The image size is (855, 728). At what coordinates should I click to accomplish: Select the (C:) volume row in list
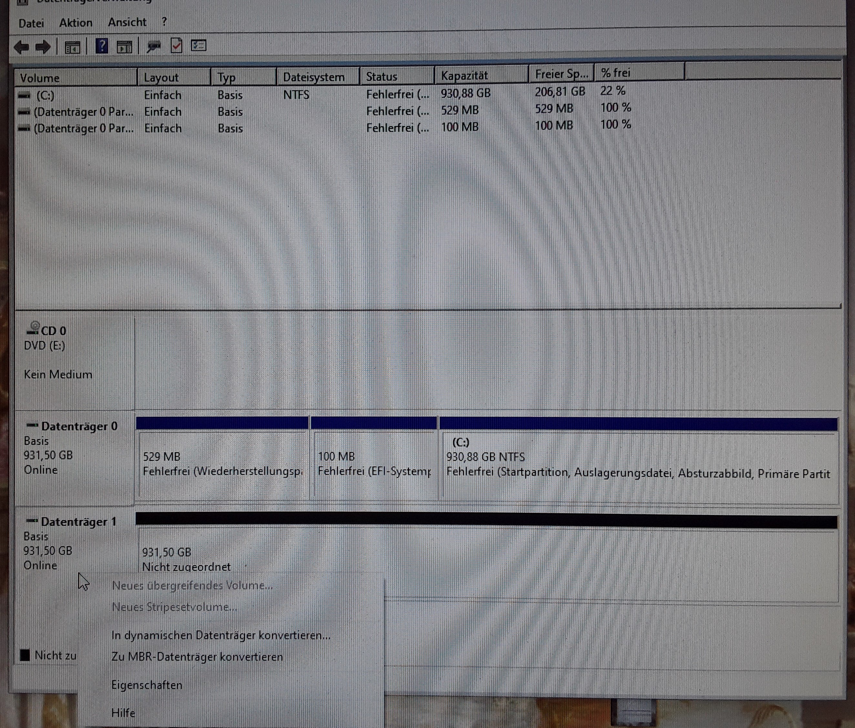[46, 96]
